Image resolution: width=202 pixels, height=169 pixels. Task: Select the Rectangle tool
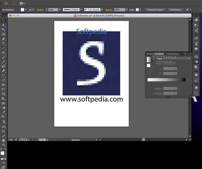pos(3,52)
